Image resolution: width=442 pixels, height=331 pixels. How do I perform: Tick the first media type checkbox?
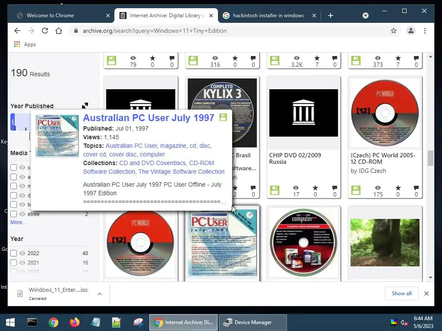coord(13,168)
